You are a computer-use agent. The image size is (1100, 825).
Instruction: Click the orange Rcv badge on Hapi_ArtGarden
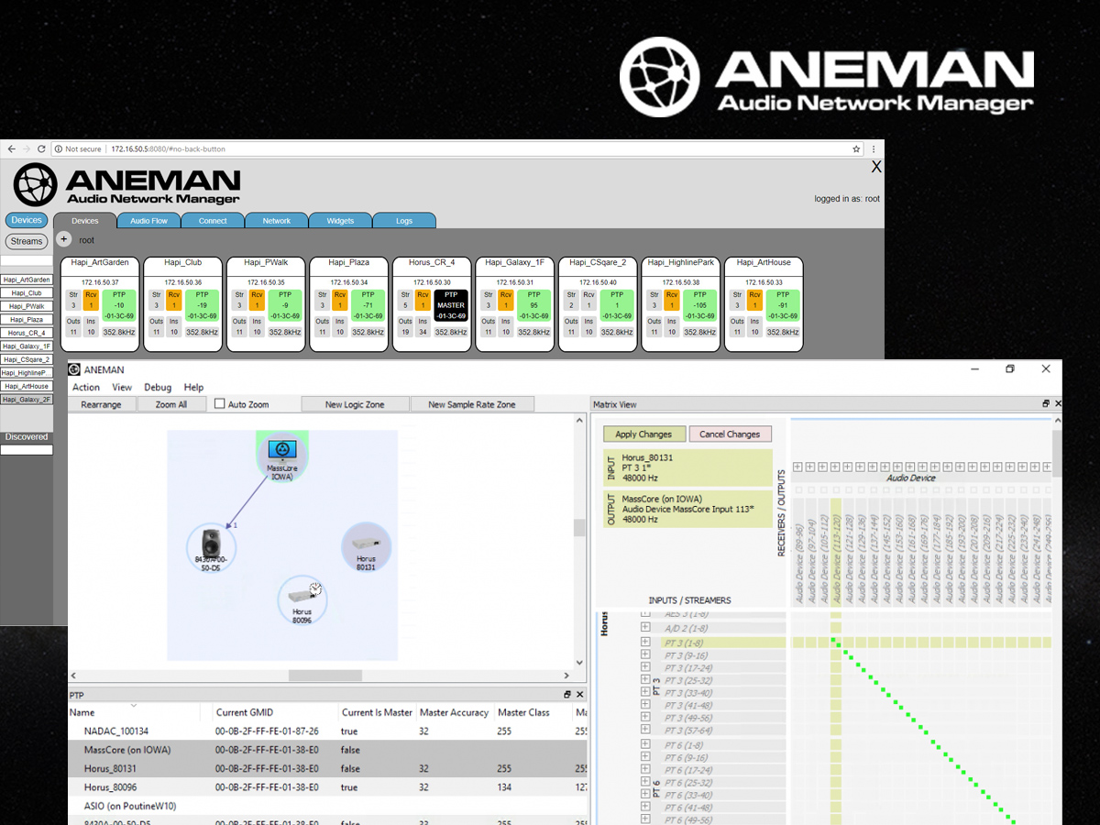(x=91, y=300)
